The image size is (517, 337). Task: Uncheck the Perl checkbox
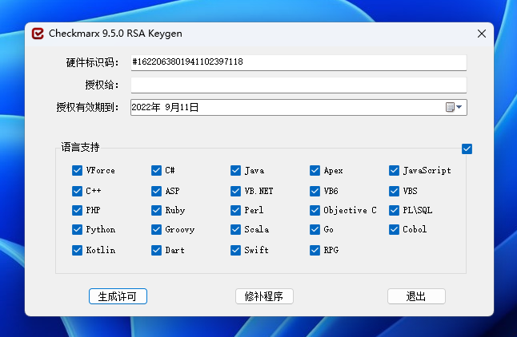point(236,210)
